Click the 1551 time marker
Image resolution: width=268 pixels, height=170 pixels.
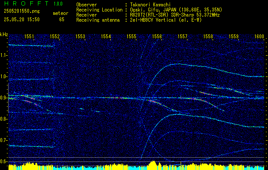[x=29, y=36]
